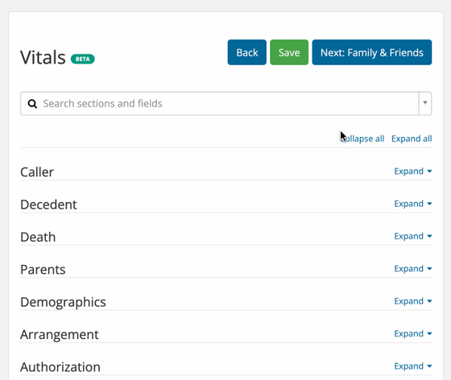
Task: Select the Decedent section heading
Action: [48, 204]
